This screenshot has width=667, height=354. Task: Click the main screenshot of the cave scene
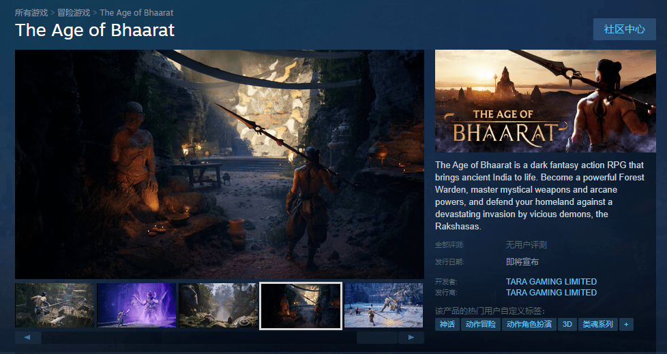coord(220,164)
